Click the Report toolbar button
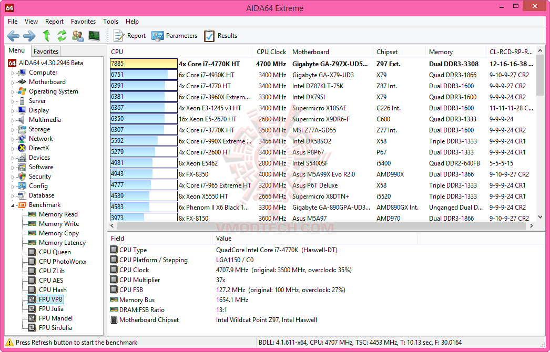The height and width of the screenshot is (352, 550). 129,36
